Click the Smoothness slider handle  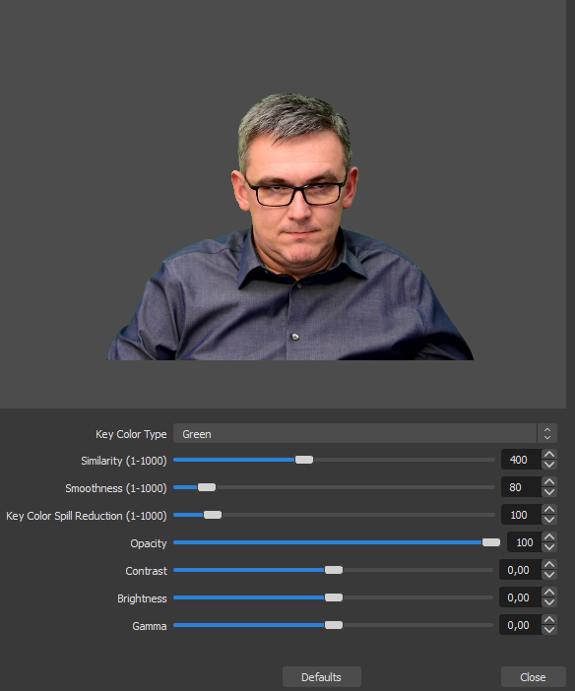[x=207, y=487]
